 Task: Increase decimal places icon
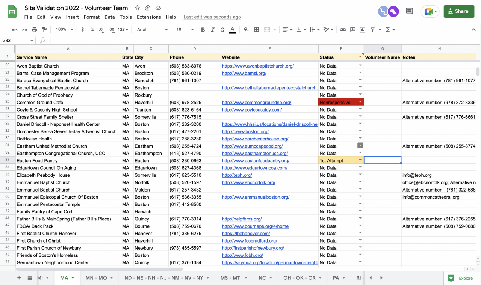[111, 30]
